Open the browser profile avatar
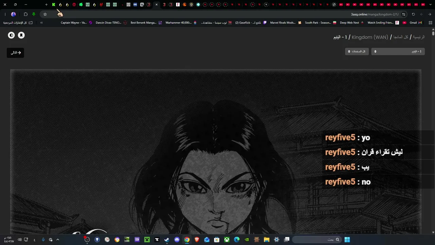 pyautogui.click(x=13, y=14)
